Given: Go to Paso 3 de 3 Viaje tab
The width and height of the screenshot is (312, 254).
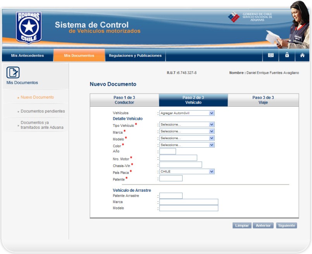Looking at the screenshot, I should [263, 100].
